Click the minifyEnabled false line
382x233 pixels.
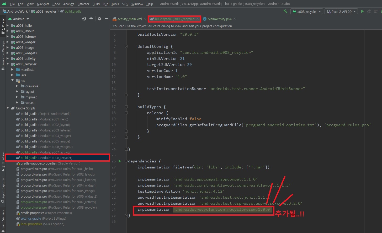(179, 119)
